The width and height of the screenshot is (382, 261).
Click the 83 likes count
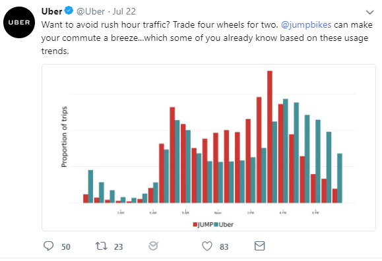224,247
